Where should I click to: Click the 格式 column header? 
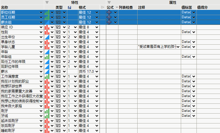pos(82,8)
